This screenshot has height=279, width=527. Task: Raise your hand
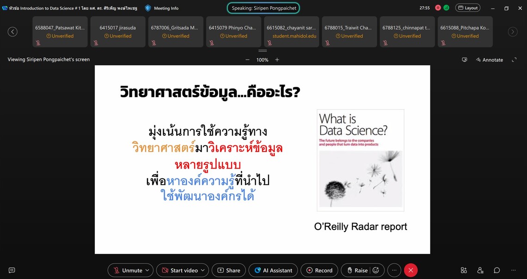tap(357, 270)
